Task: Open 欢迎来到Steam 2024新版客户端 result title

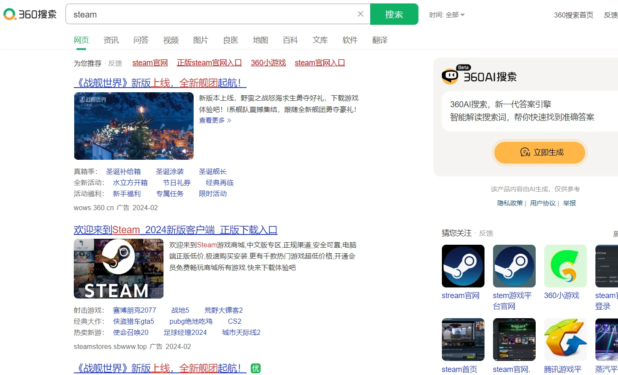Action: (x=176, y=230)
